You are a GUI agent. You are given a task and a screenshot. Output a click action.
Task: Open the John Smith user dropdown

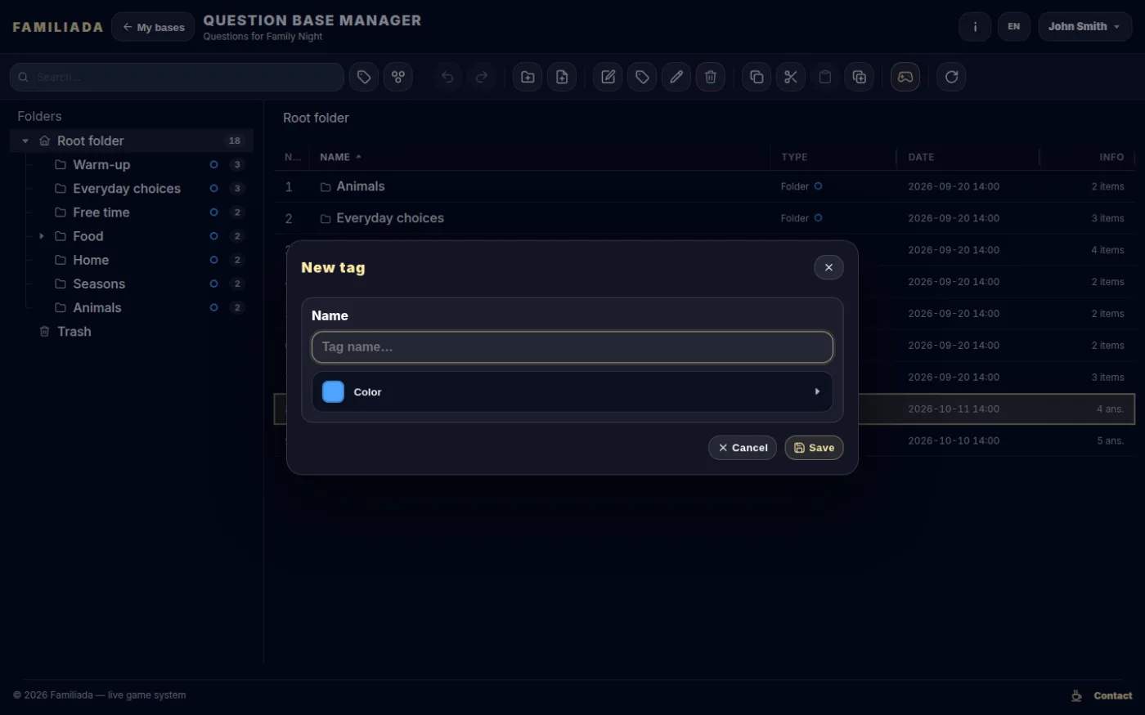tap(1084, 27)
